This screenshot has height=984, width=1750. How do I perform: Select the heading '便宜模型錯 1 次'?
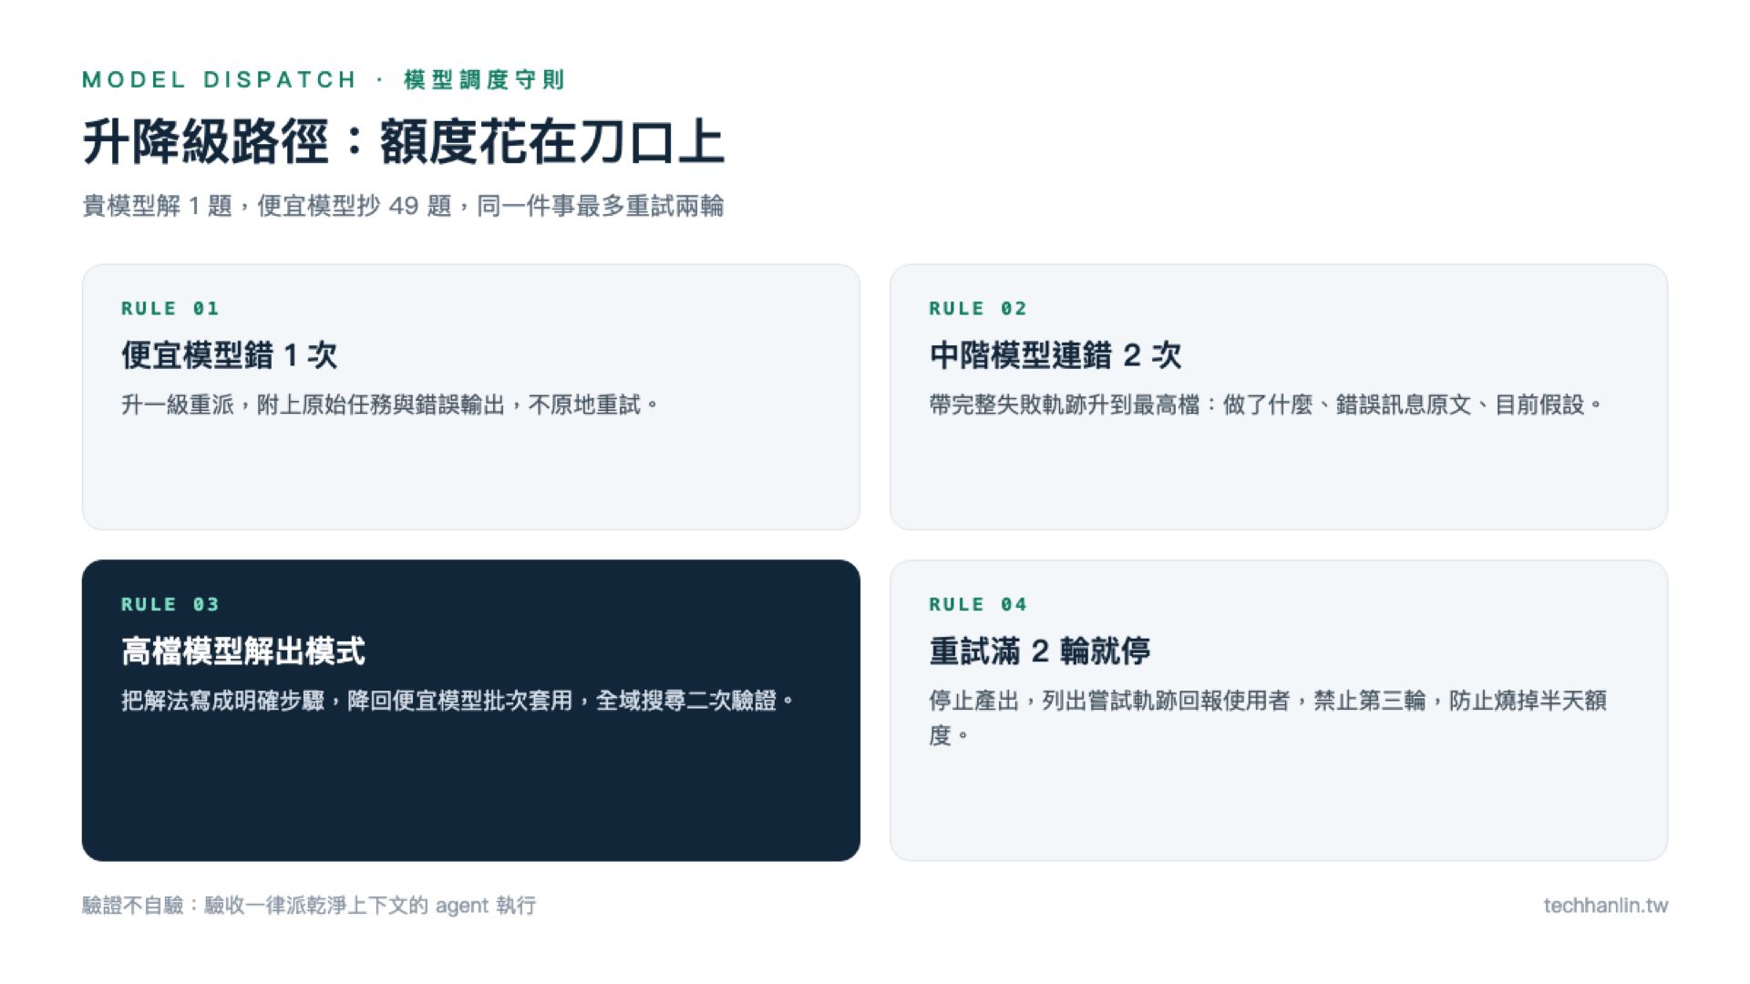(229, 355)
